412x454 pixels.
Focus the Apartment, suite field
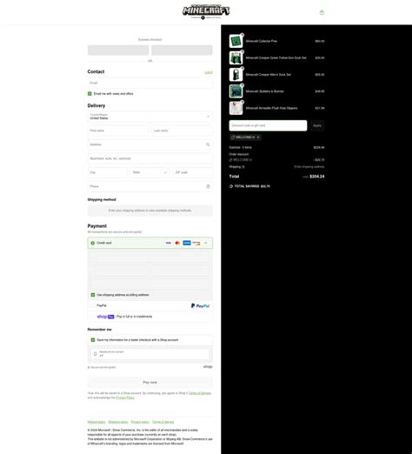click(x=150, y=158)
